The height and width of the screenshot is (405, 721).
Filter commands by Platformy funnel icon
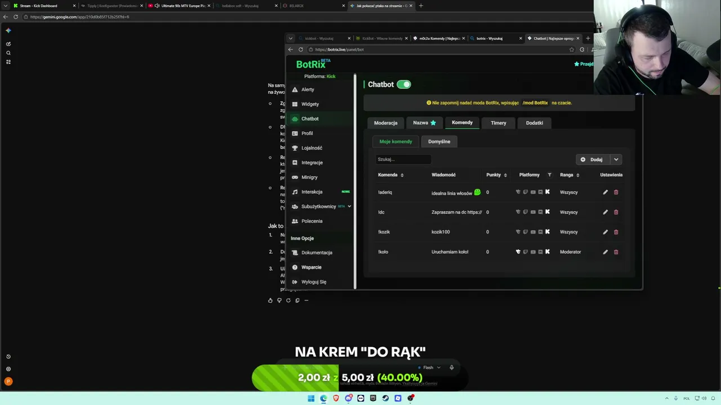point(549,175)
